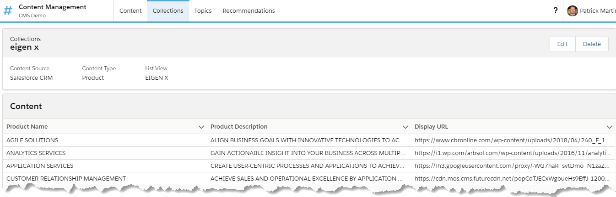Click CUSTOMER RELATIONSHIP MANAGEMENT row
This screenshot has height=197, width=616.
coord(66,179)
